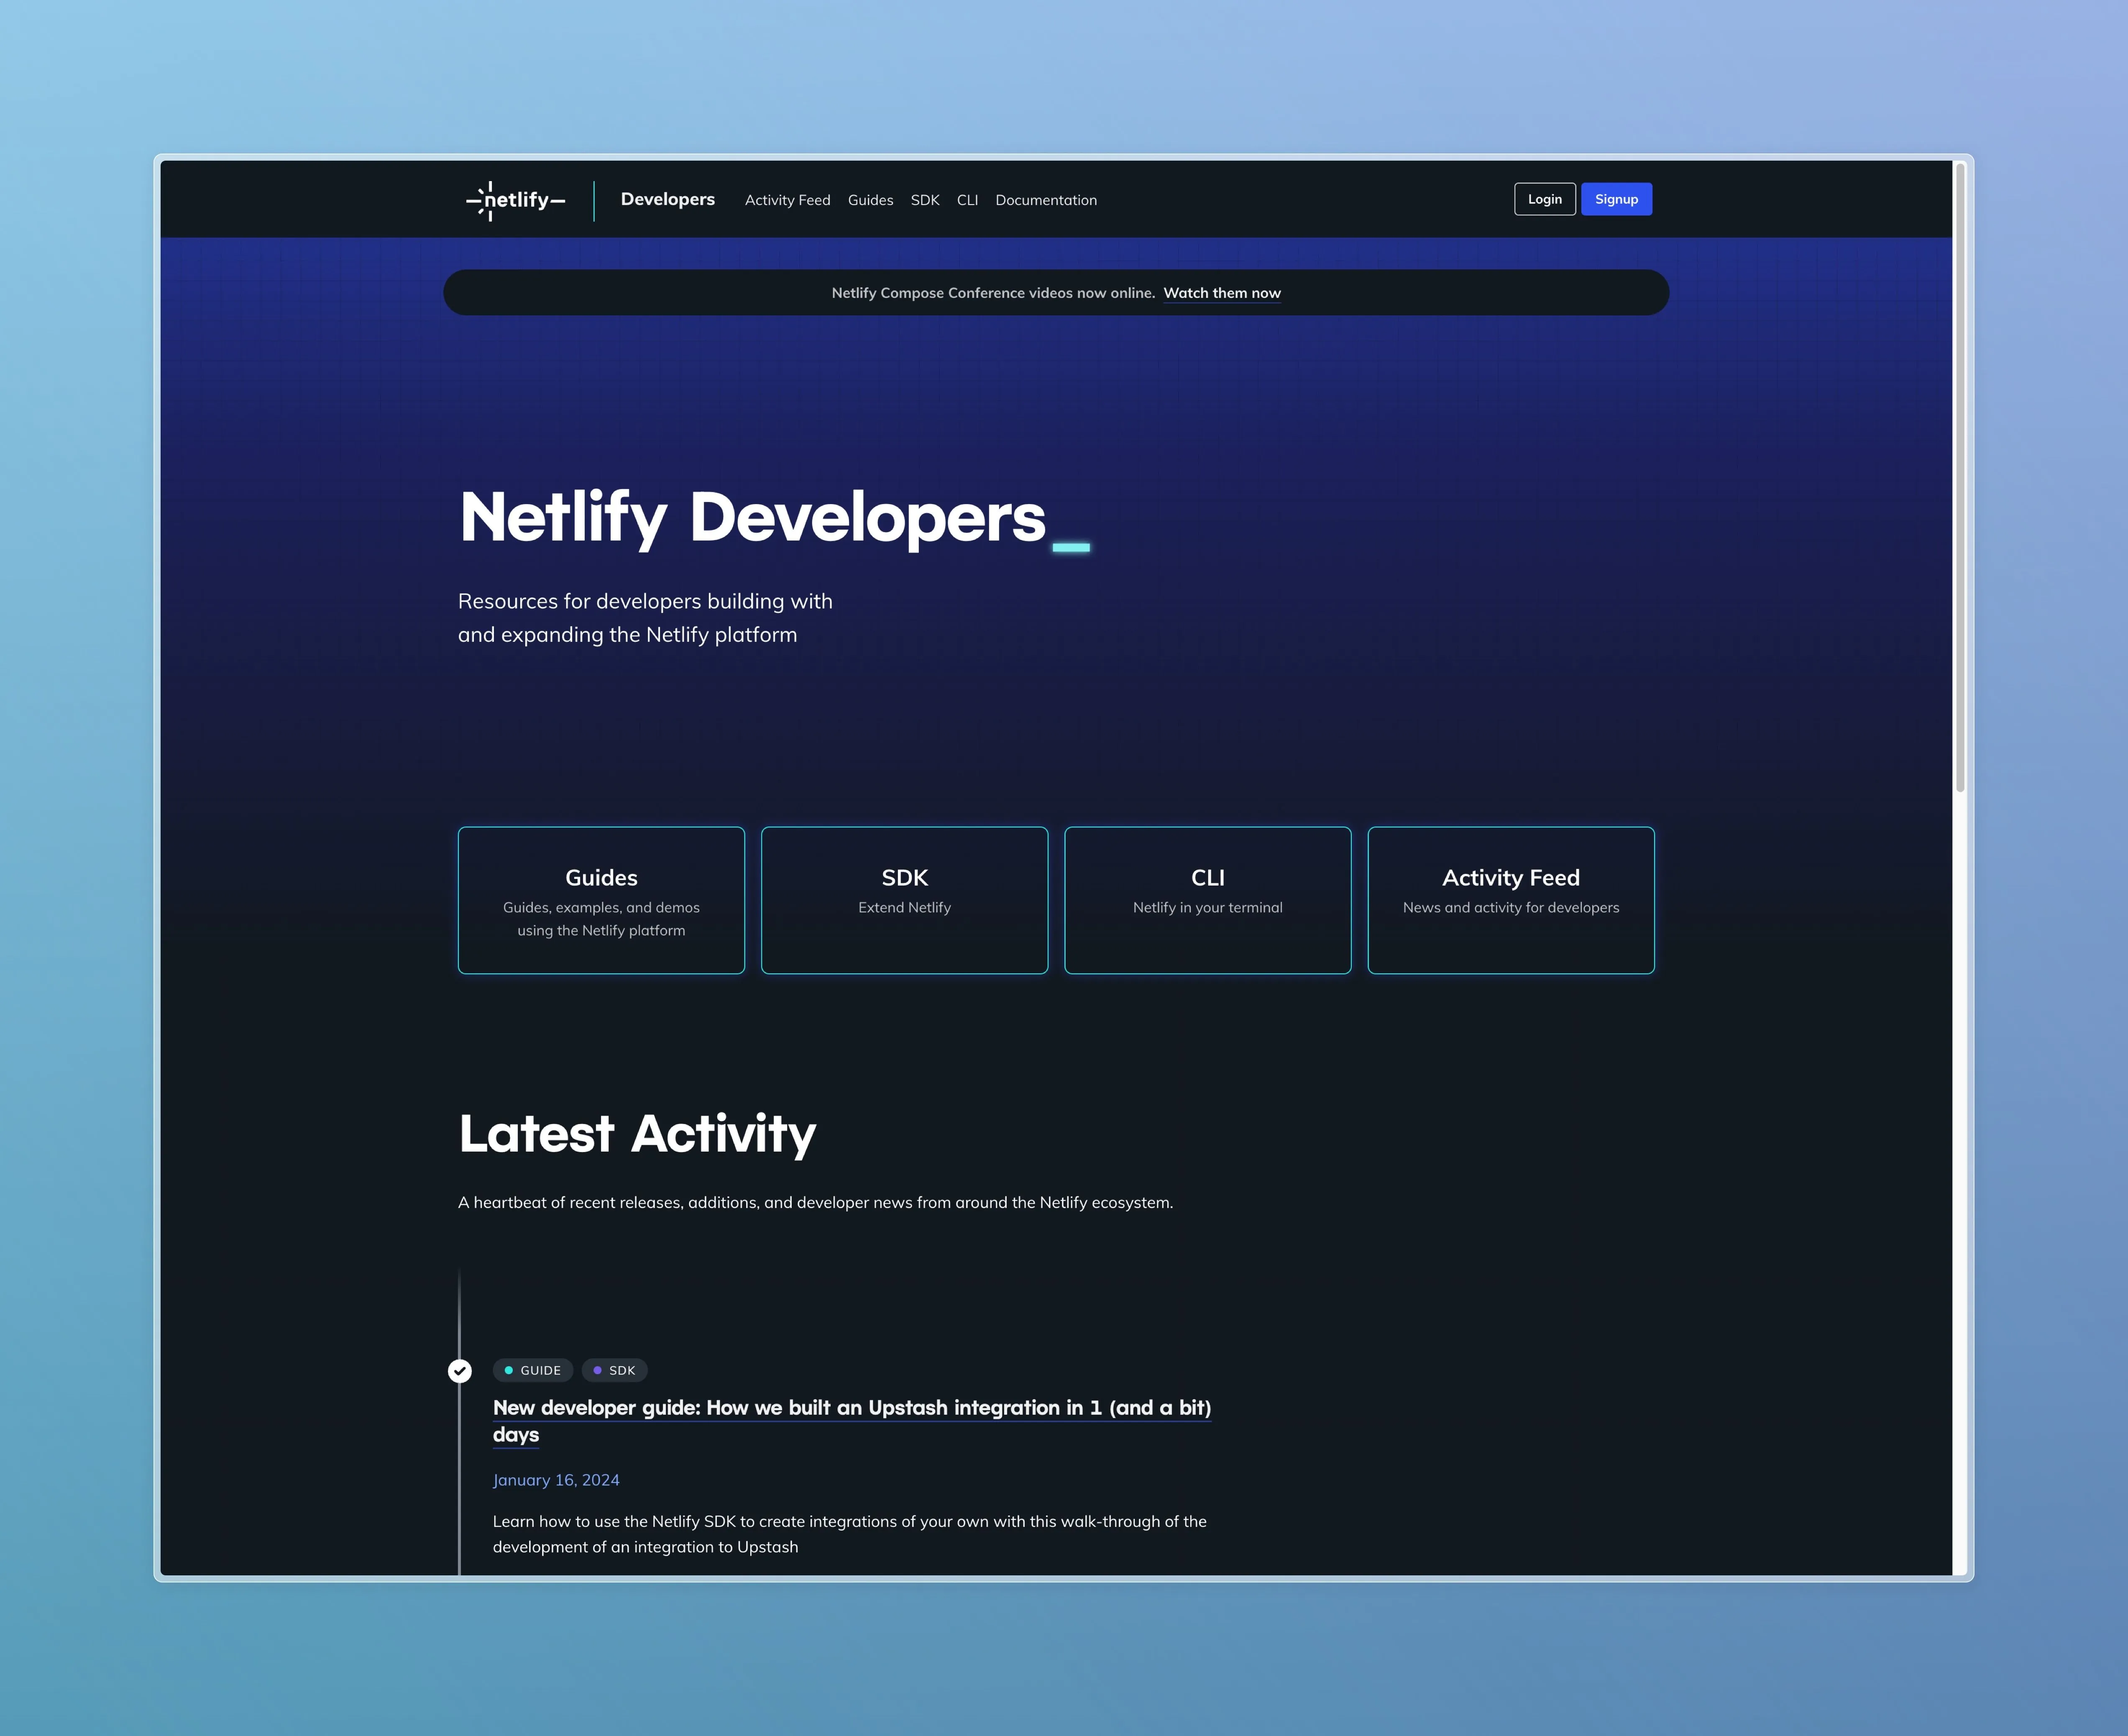This screenshot has height=1736, width=2128.
Task: Click the timeline checkmark marker icon
Action: [460, 1371]
